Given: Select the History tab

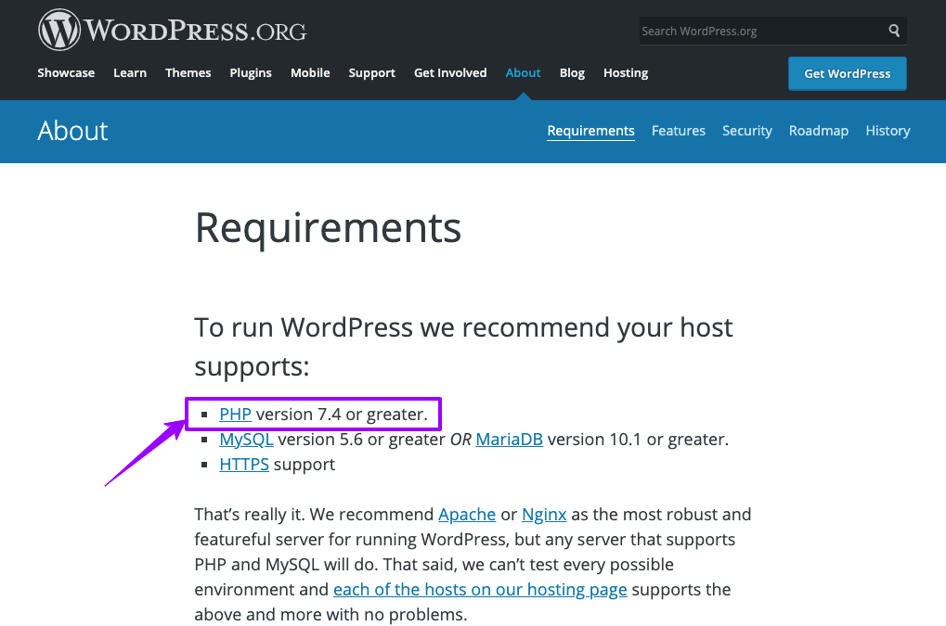Looking at the screenshot, I should coord(888,131).
